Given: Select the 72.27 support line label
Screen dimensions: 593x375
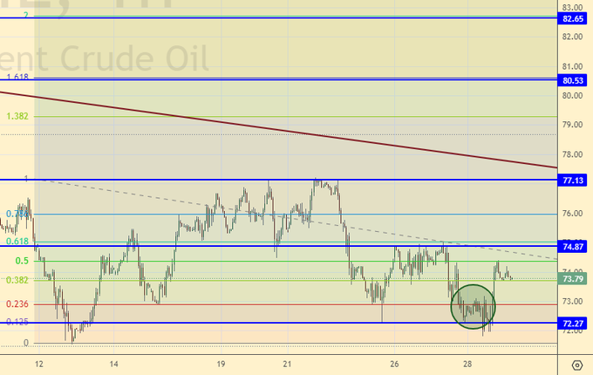Looking at the screenshot, I should (572, 324).
